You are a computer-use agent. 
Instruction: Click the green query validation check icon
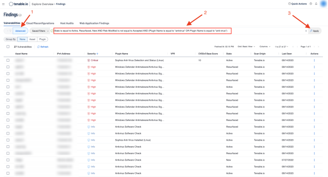click(x=52, y=31)
